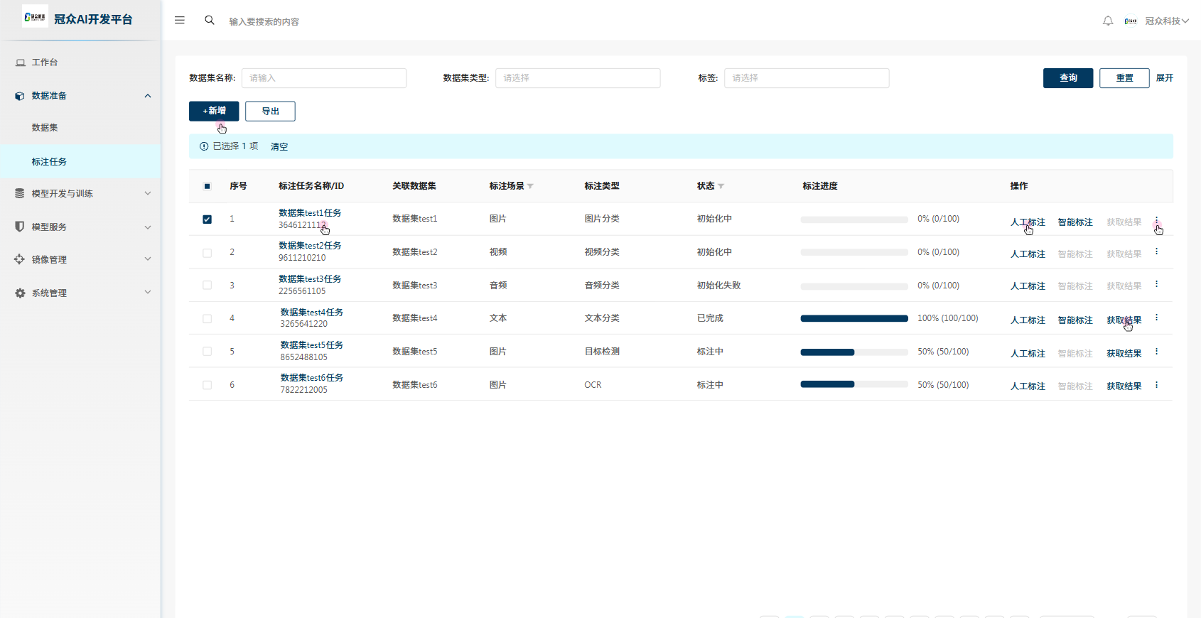Open the notification bell
The width and height of the screenshot is (1201, 618).
point(1108,21)
